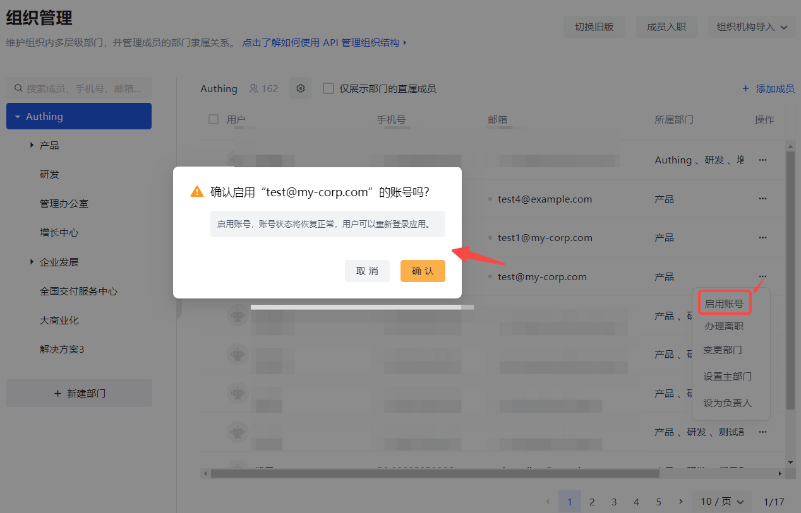
Task: Enable 仅展示部门的直属成员 checkbox
Action: point(328,89)
